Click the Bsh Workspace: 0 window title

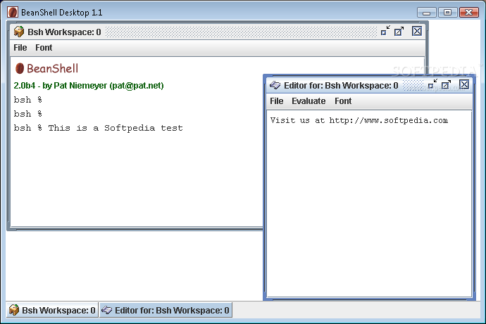(x=64, y=32)
